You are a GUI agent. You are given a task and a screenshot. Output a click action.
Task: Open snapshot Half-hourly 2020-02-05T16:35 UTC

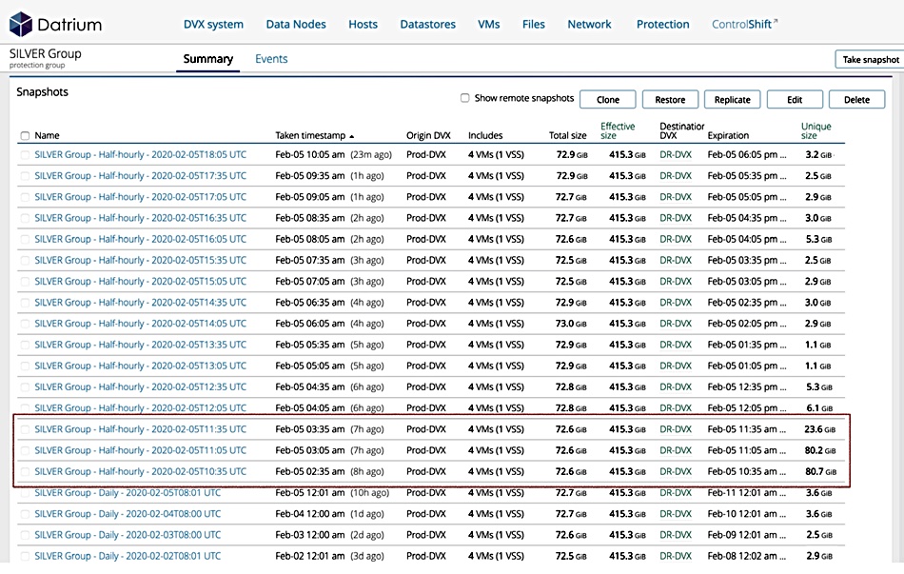140,218
